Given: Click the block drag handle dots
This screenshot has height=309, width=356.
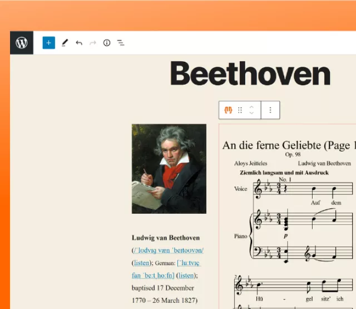Looking at the screenshot, I should pyautogui.click(x=240, y=110).
